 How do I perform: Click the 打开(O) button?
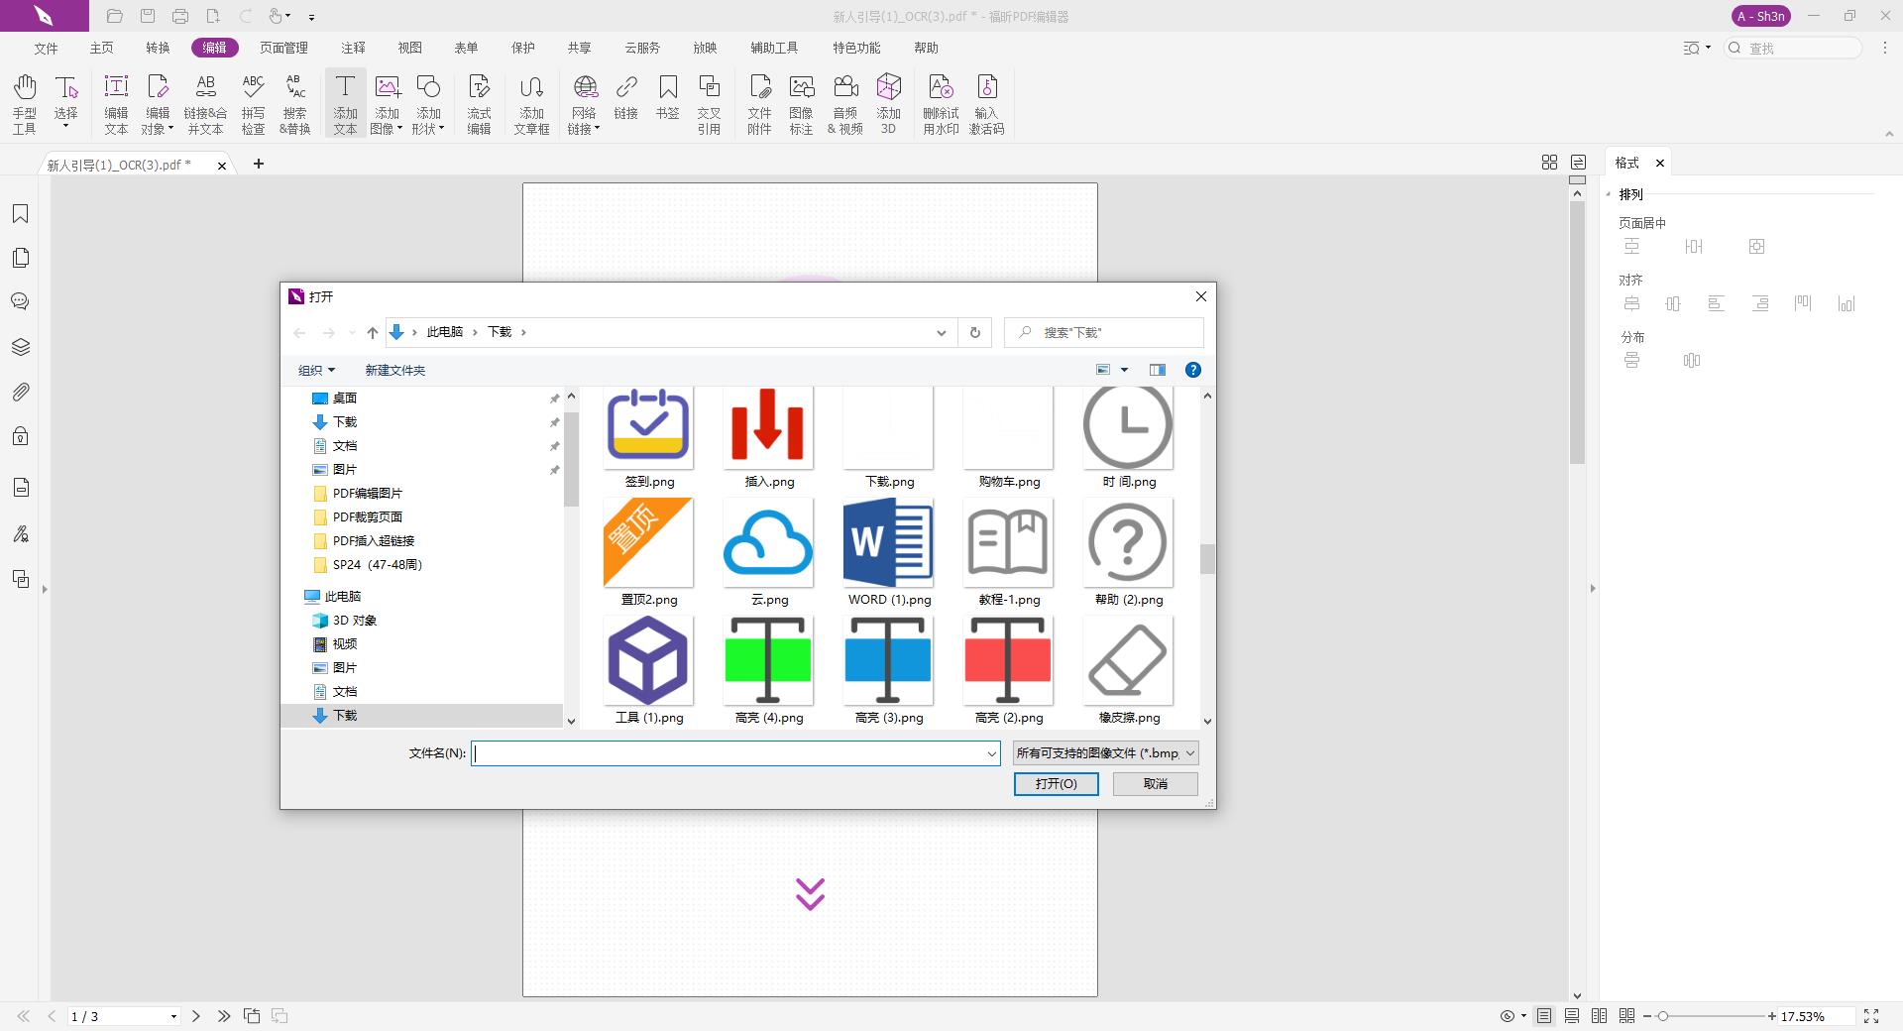click(x=1056, y=784)
